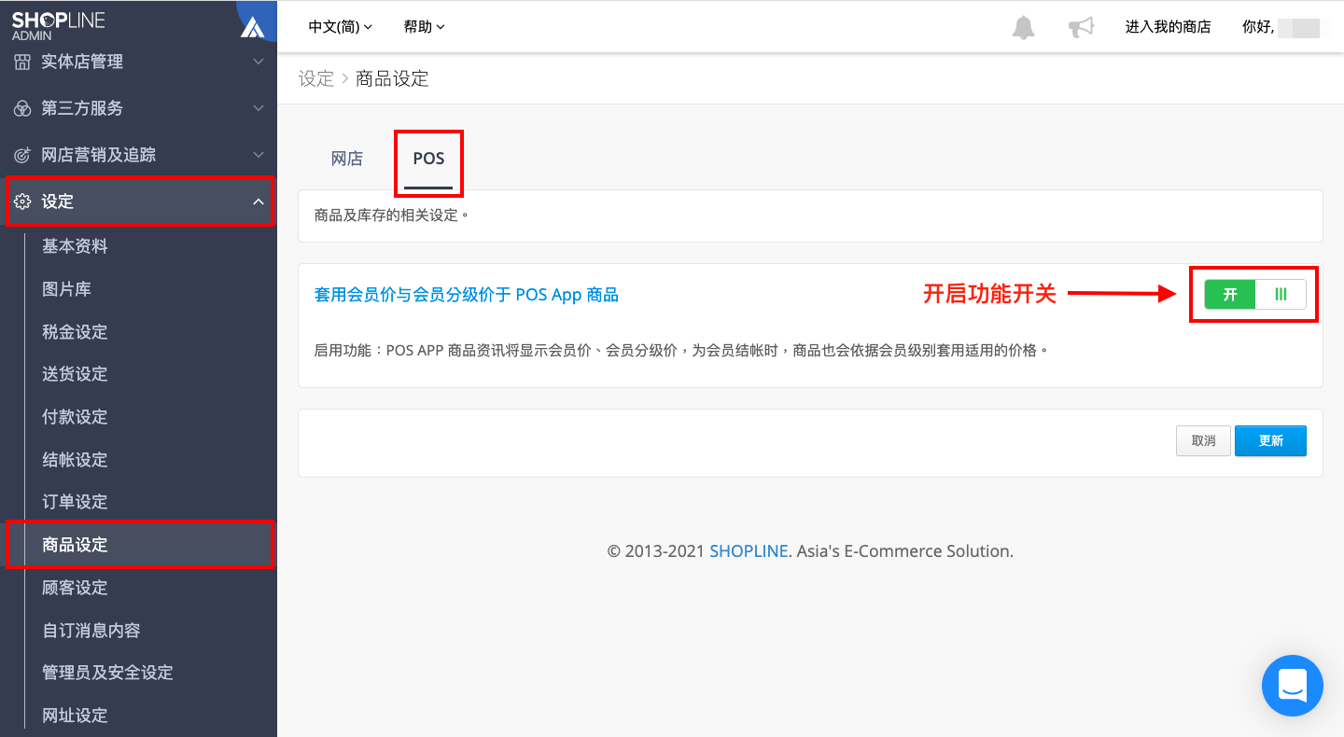Open the 中文(简) language dropdown
1344x737 pixels.
[x=341, y=27]
